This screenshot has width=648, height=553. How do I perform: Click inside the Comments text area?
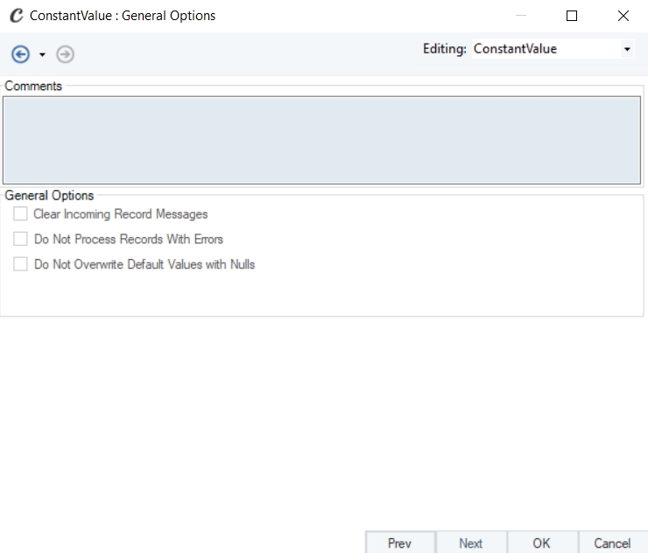[x=322, y=140]
